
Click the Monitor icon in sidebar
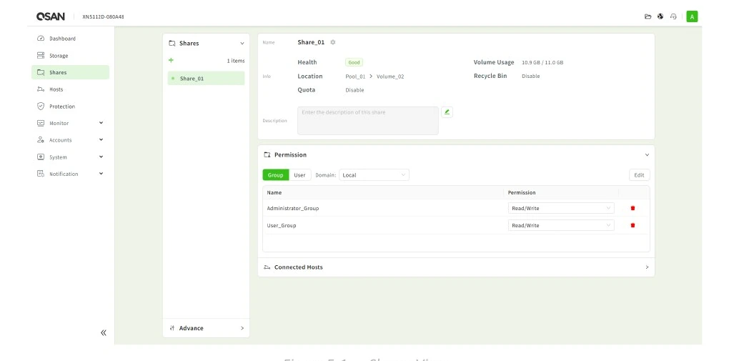coord(41,123)
